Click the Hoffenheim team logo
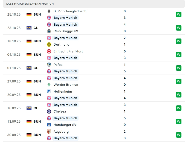Viewport: 188px width, 142px height. coord(49,91)
